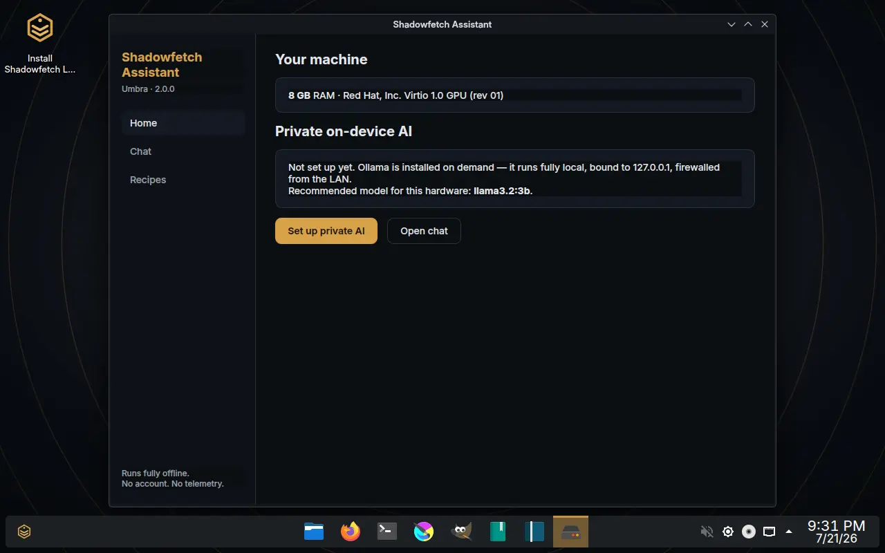Click the Shadowfetch Assistant sidebar heading
885x553 pixels.
tap(162, 64)
